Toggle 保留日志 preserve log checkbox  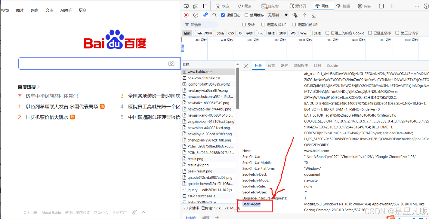(x=223, y=15)
